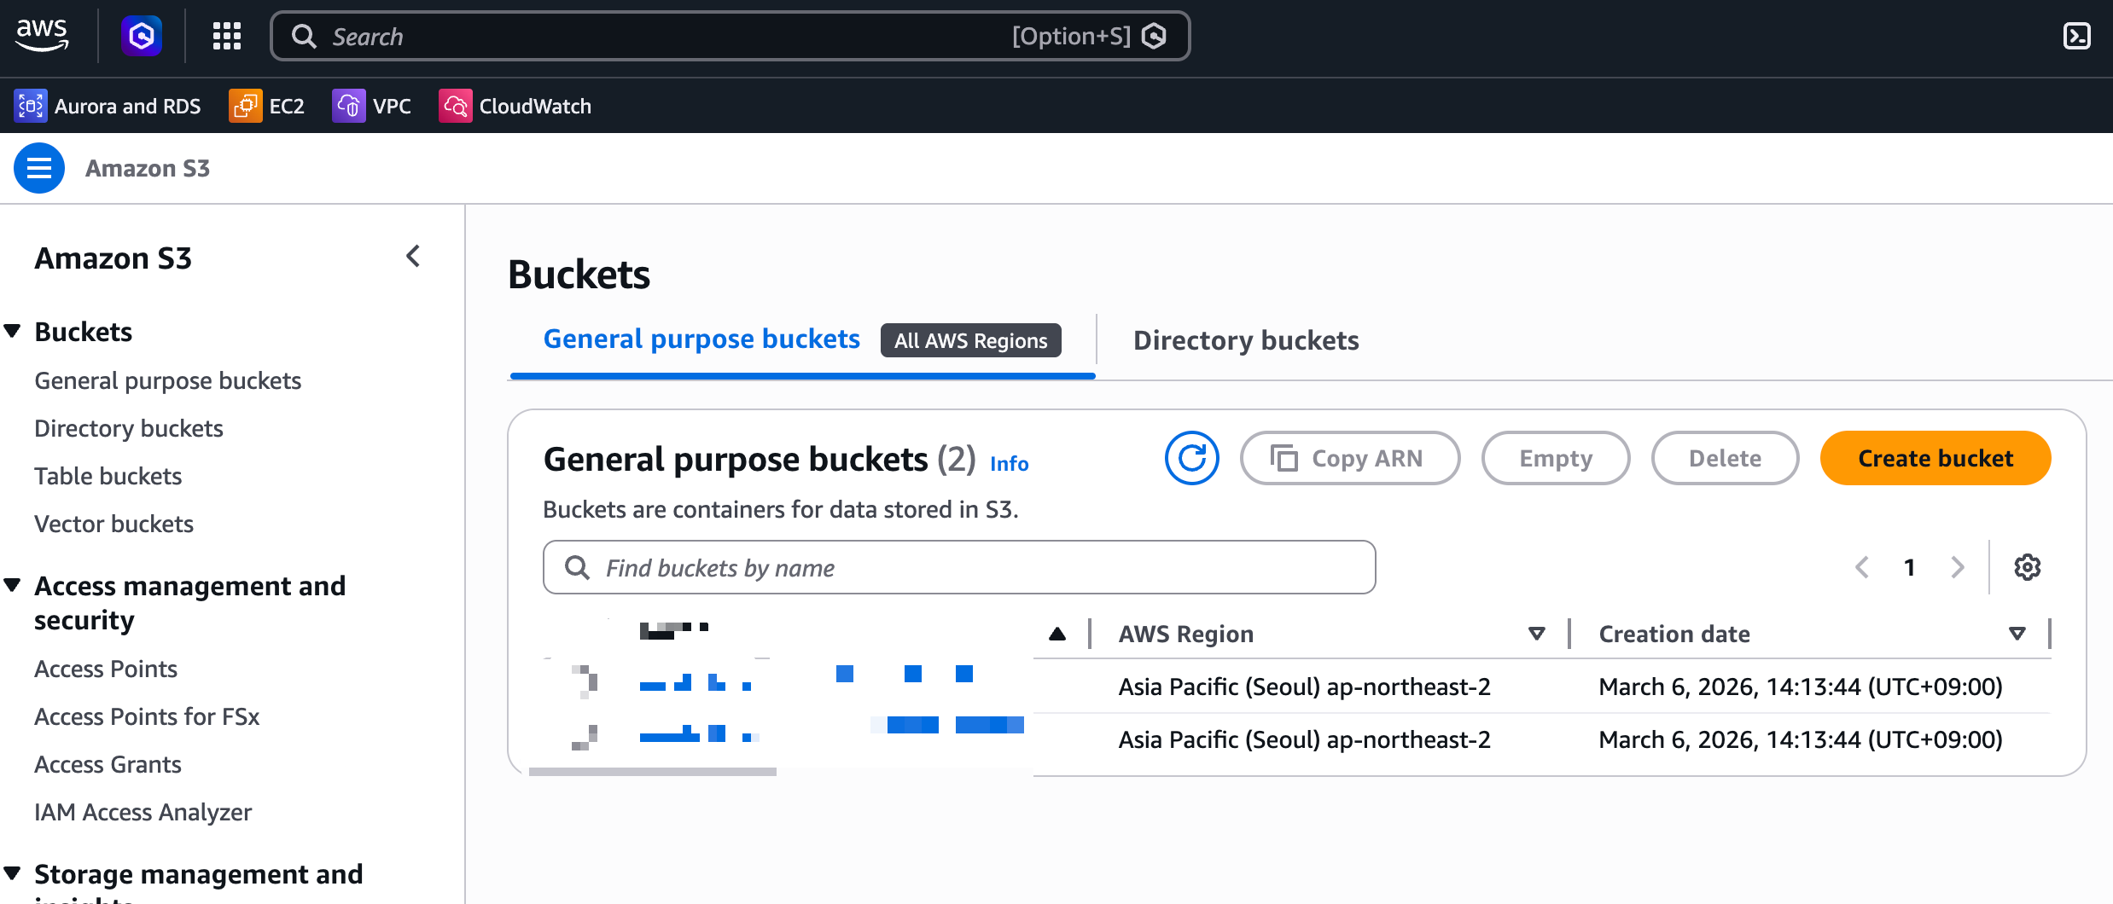Refresh the buckets list
Image resolution: width=2113 pixels, height=904 pixels.
click(1192, 458)
